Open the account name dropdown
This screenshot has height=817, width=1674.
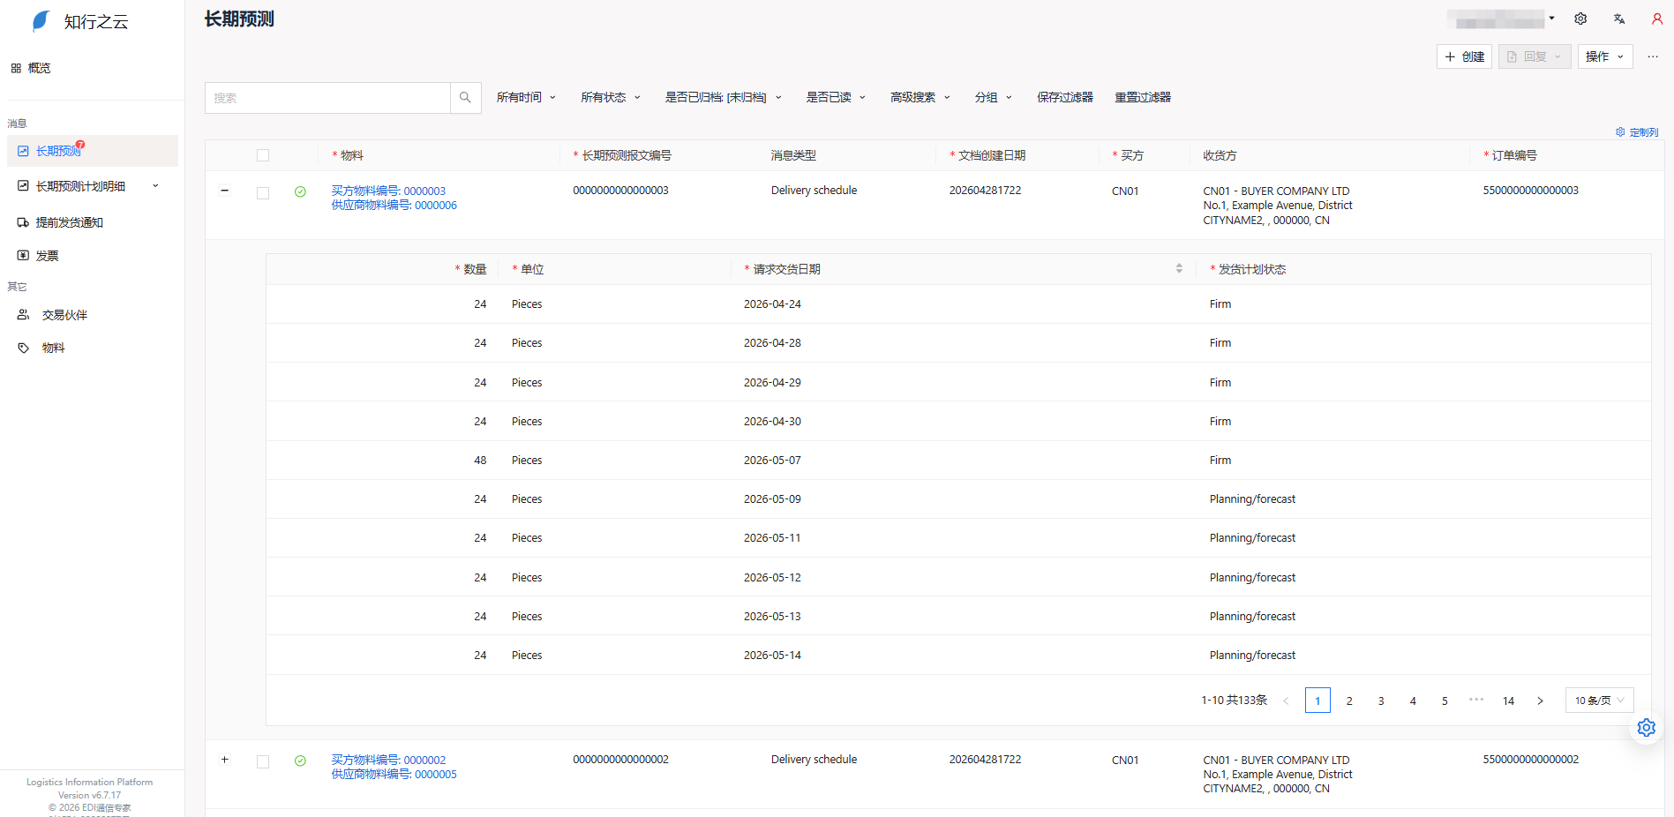tap(1501, 19)
